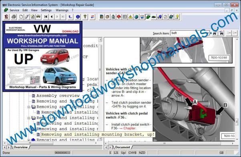This screenshot has width=241, height=157.
Task: Open the Warnings menu
Action: tap(62, 10)
